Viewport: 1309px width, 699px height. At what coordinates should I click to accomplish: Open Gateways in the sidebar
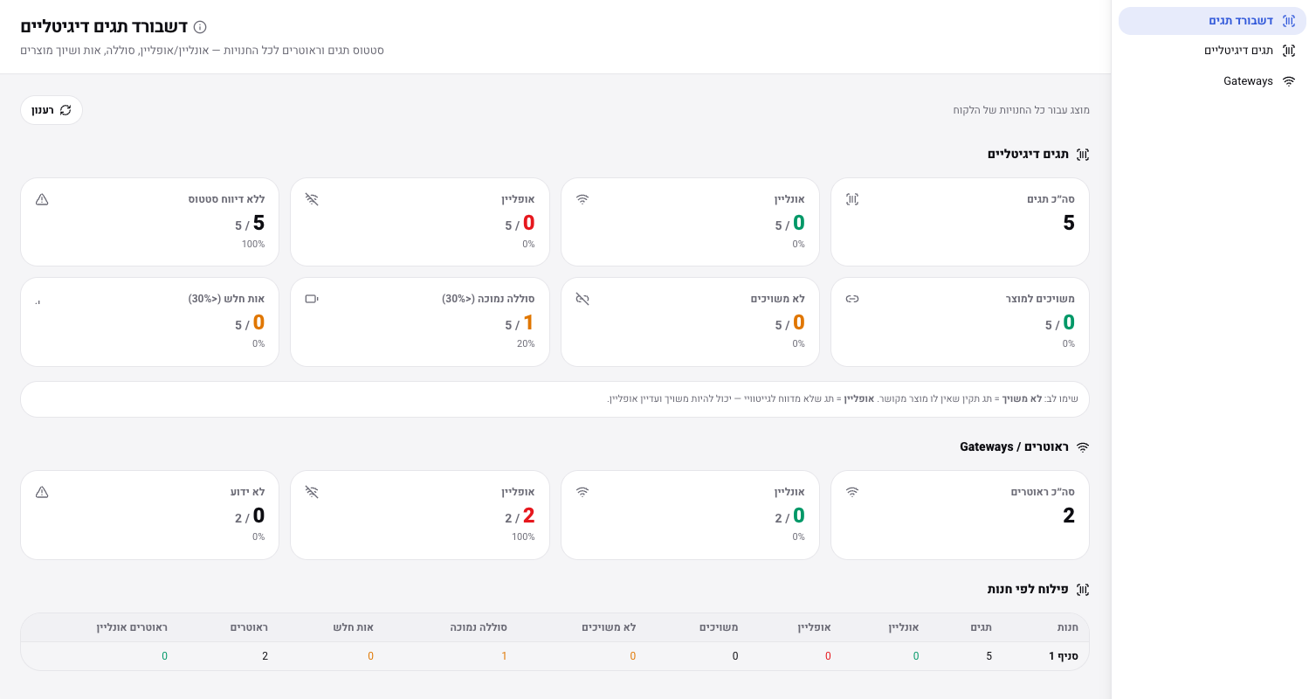coord(1212,81)
